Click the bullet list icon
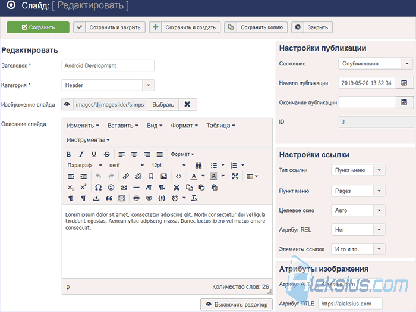 (214, 166)
